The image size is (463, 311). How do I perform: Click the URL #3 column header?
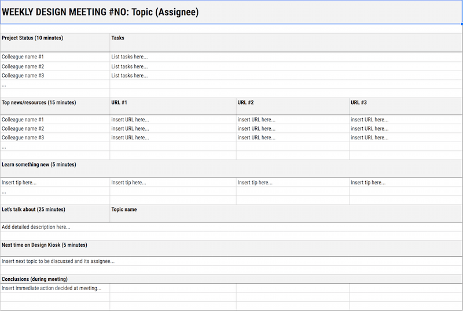(x=358, y=102)
